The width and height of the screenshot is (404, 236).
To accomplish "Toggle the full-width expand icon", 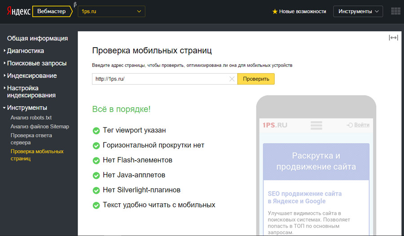I will coord(393,38).
